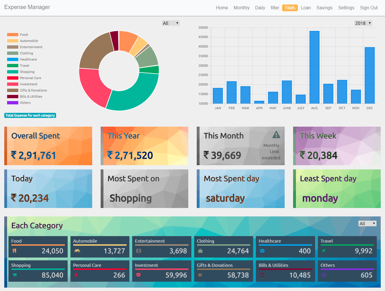Click the Today spending card
Image resolution: width=385 pixels, height=291 pixels.
tap(48, 189)
